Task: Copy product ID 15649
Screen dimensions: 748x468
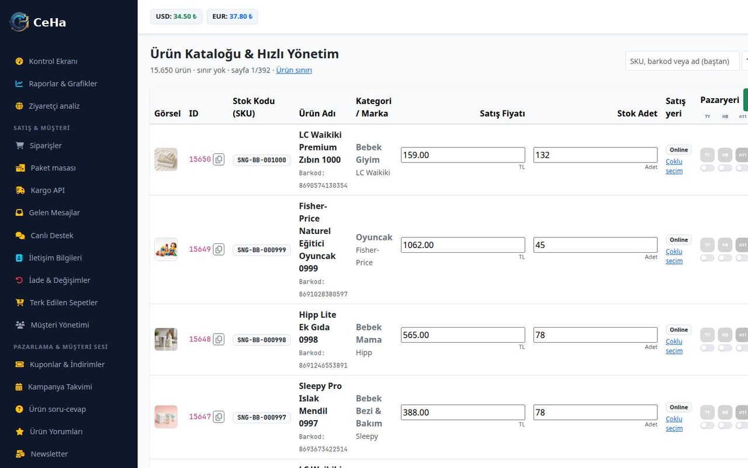Action: click(219, 249)
